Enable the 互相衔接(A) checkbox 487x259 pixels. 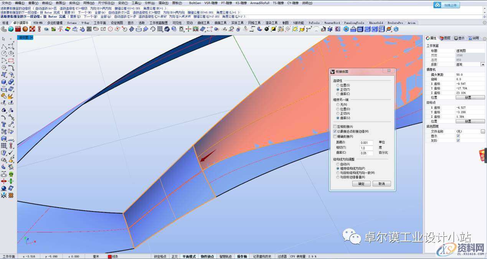335,127
